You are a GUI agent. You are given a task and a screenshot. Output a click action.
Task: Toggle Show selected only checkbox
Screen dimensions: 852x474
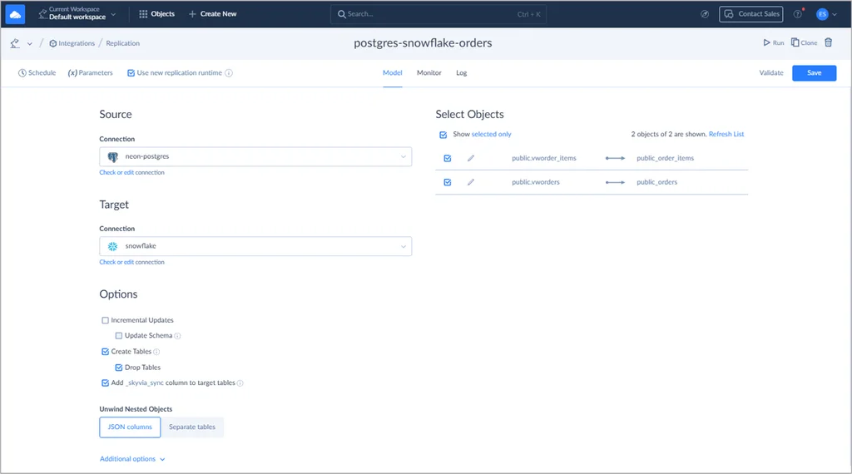point(443,135)
